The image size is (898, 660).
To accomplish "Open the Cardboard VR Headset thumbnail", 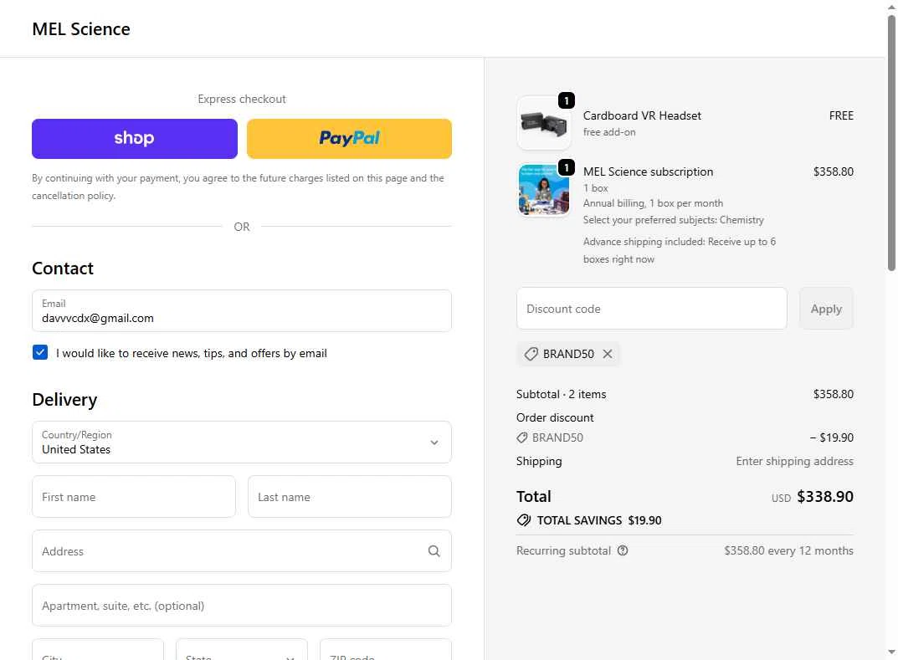I will [543, 123].
